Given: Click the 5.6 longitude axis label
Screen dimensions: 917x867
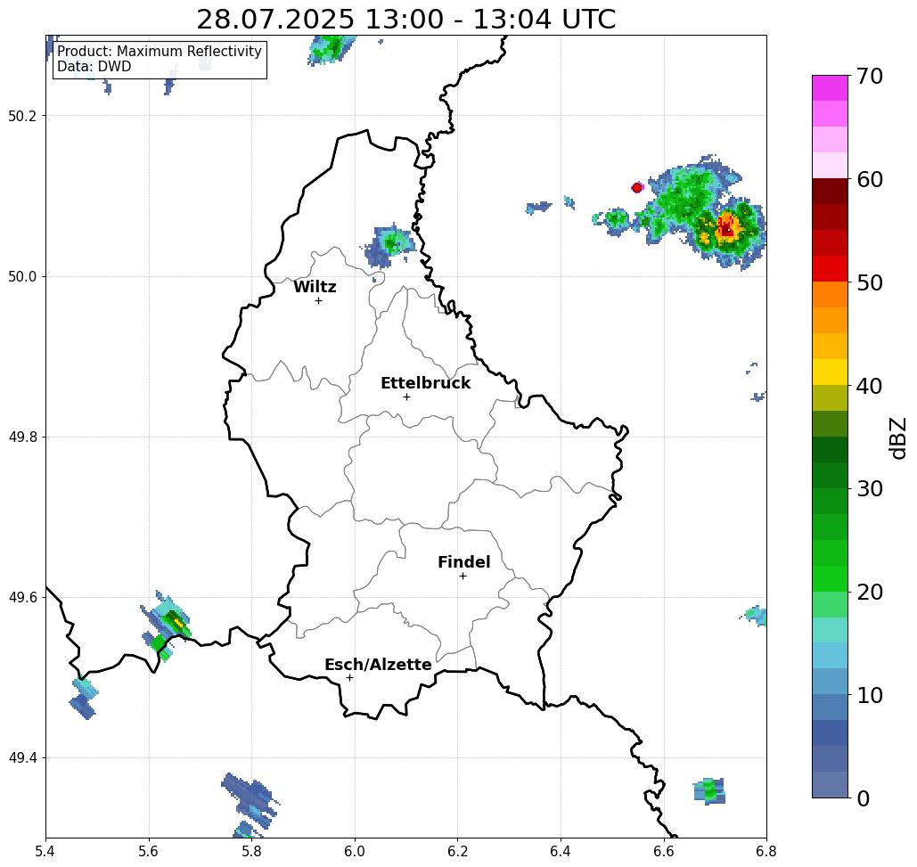Looking at the screenshot, I should (x=149, y=851).
